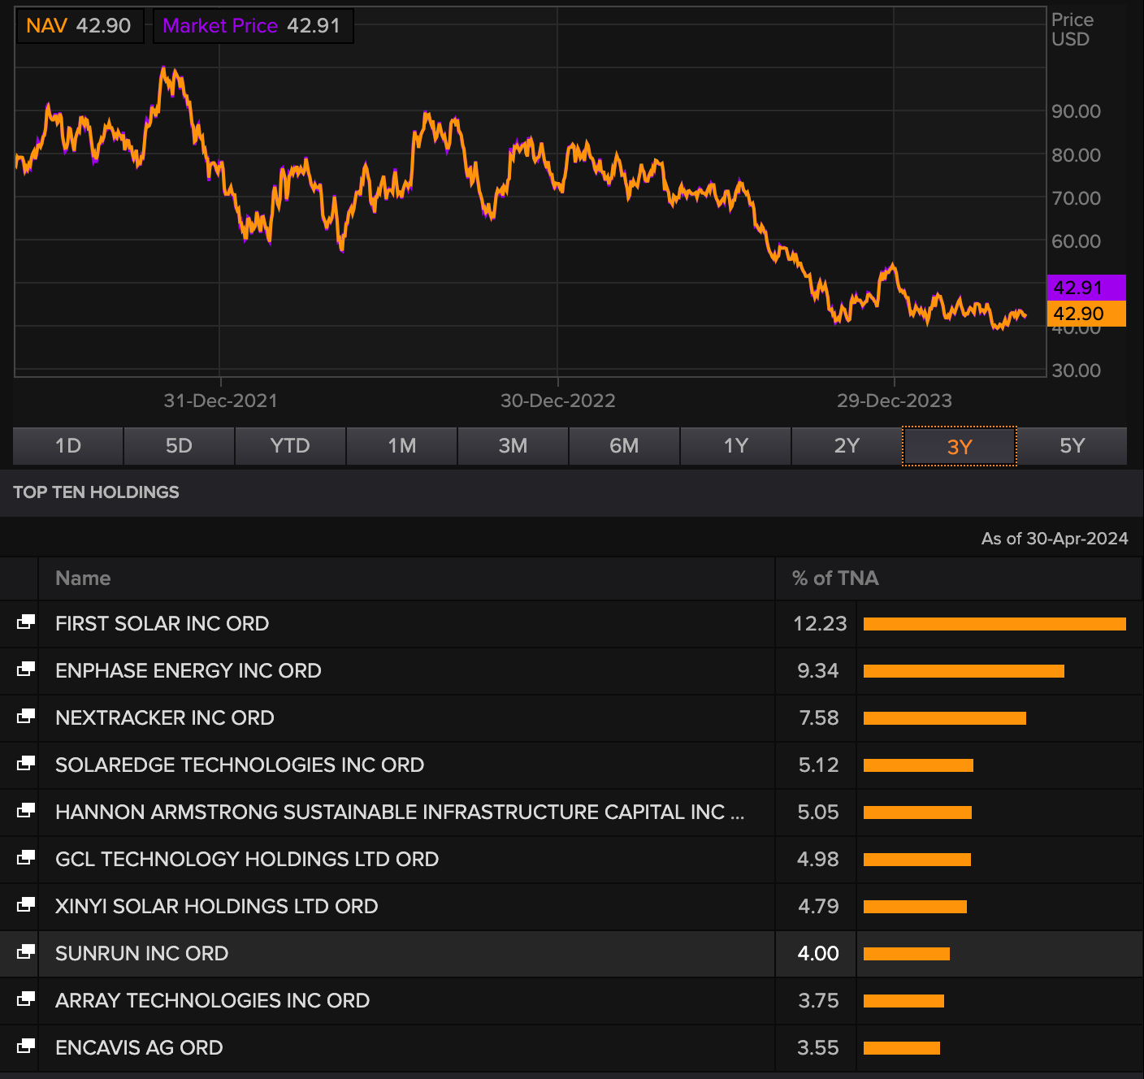Open GCL TECHNOLOGY HOLDINGS LTD ORD
Viewport: 1144px width, 1079px height.
(x=247, y=859)
